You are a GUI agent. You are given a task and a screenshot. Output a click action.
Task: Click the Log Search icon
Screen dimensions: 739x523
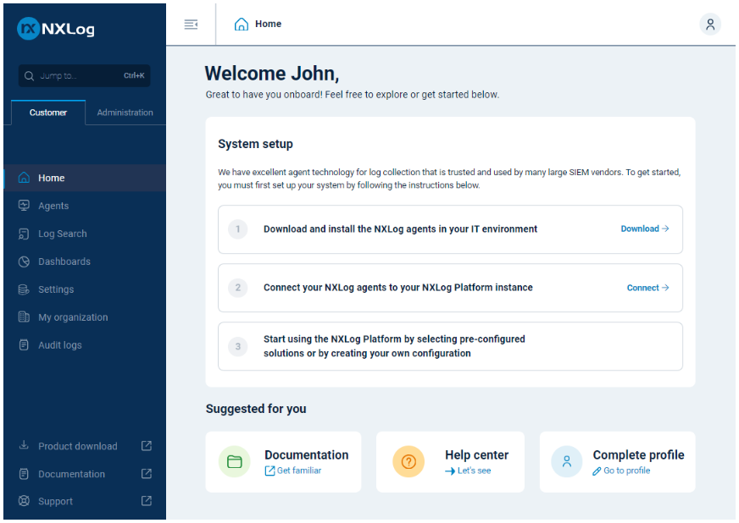coord(24,234)
